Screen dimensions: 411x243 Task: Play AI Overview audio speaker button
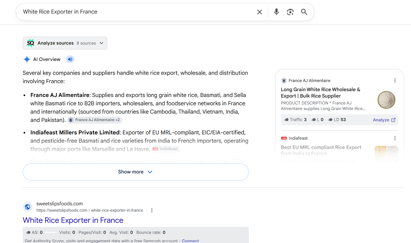click(x=70, y=59)
